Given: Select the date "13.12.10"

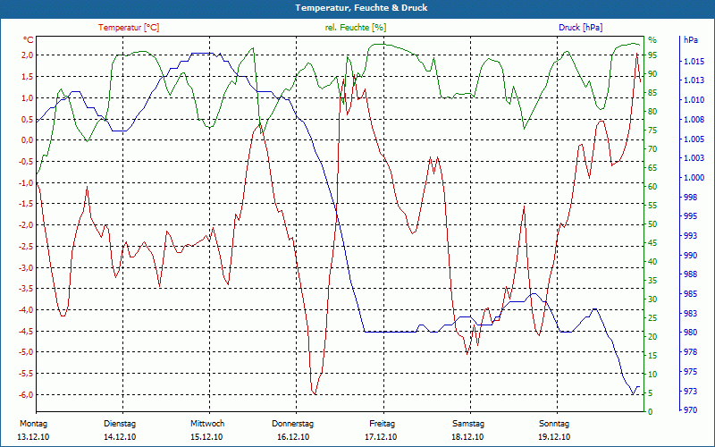Looking at the screenshot, I should pos(33,437).
